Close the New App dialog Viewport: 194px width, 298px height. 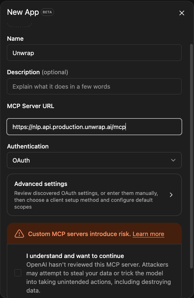pos(182,13)
